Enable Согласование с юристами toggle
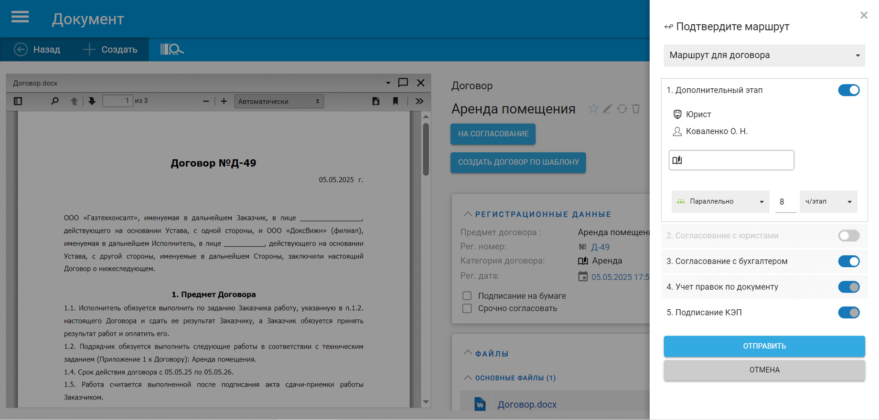Image resolution: width=879 pixels, height=420 pixels. tap(848, 236)
